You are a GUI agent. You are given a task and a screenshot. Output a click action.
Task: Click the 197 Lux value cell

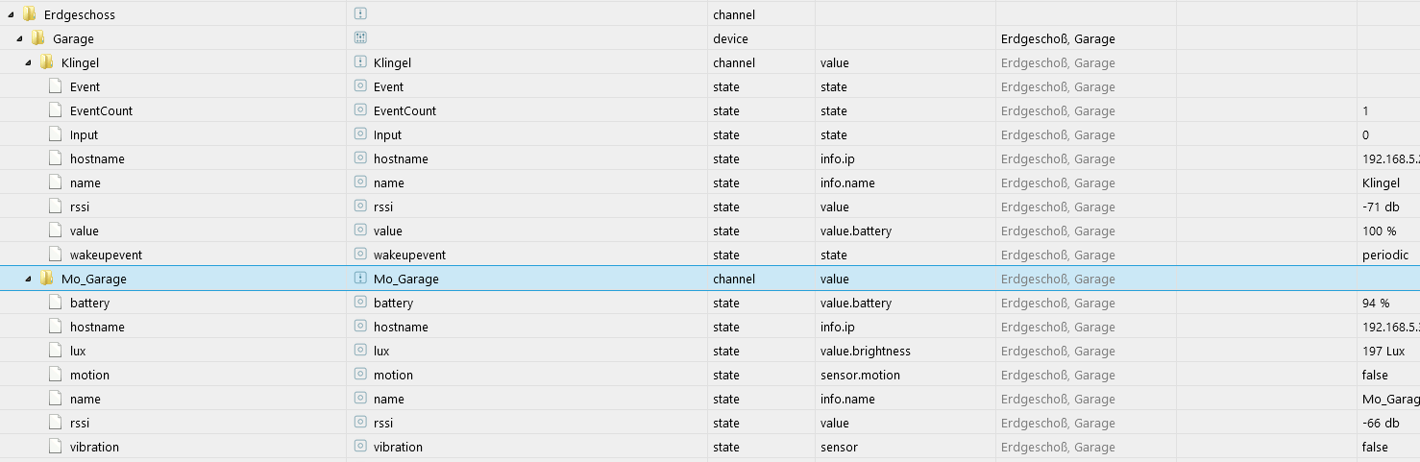pos(1383,351)
